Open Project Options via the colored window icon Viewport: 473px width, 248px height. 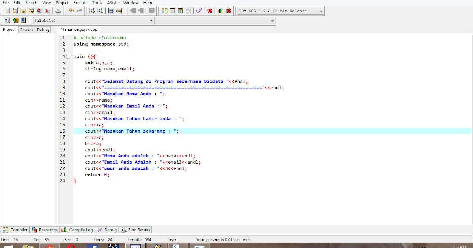[181, 11]
